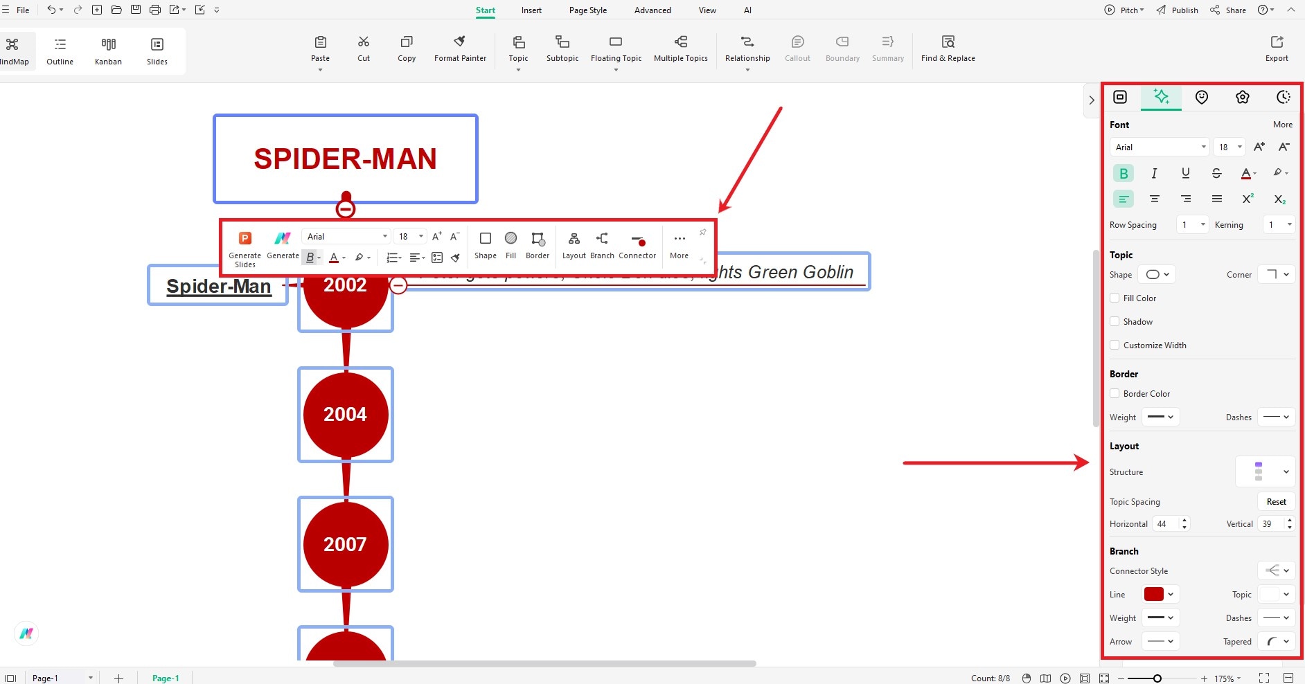Screen dimensions: 1305x684
Task: Add a Relationship line
Action: click(747, 48)
